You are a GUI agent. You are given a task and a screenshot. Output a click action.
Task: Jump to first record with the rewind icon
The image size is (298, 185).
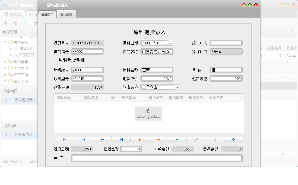click(64, 139)
